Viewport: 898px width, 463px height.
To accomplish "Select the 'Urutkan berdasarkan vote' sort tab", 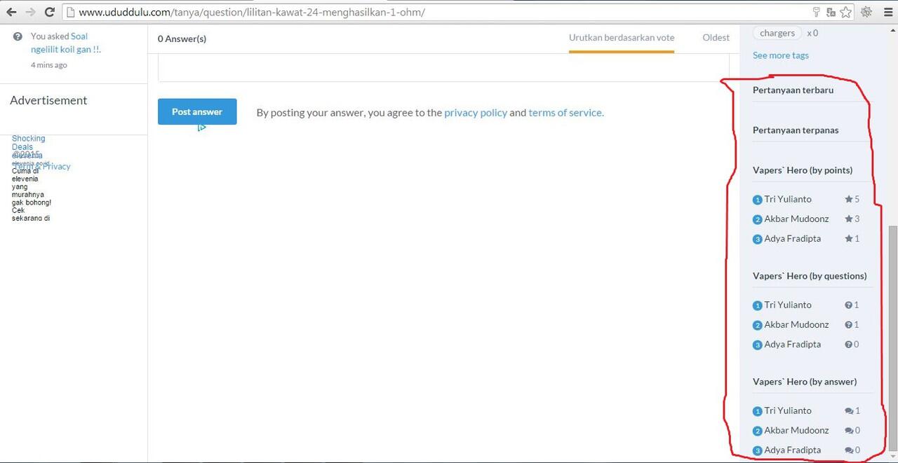I will 622,38.
